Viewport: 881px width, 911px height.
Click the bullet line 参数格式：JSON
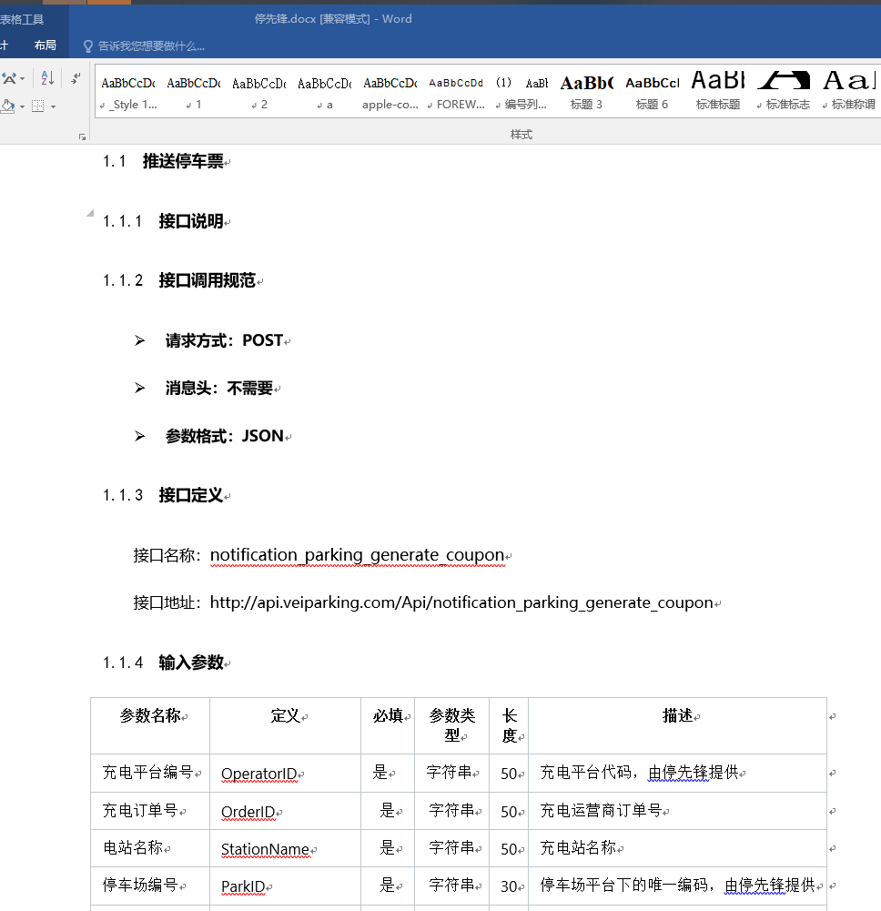(225, 436)
